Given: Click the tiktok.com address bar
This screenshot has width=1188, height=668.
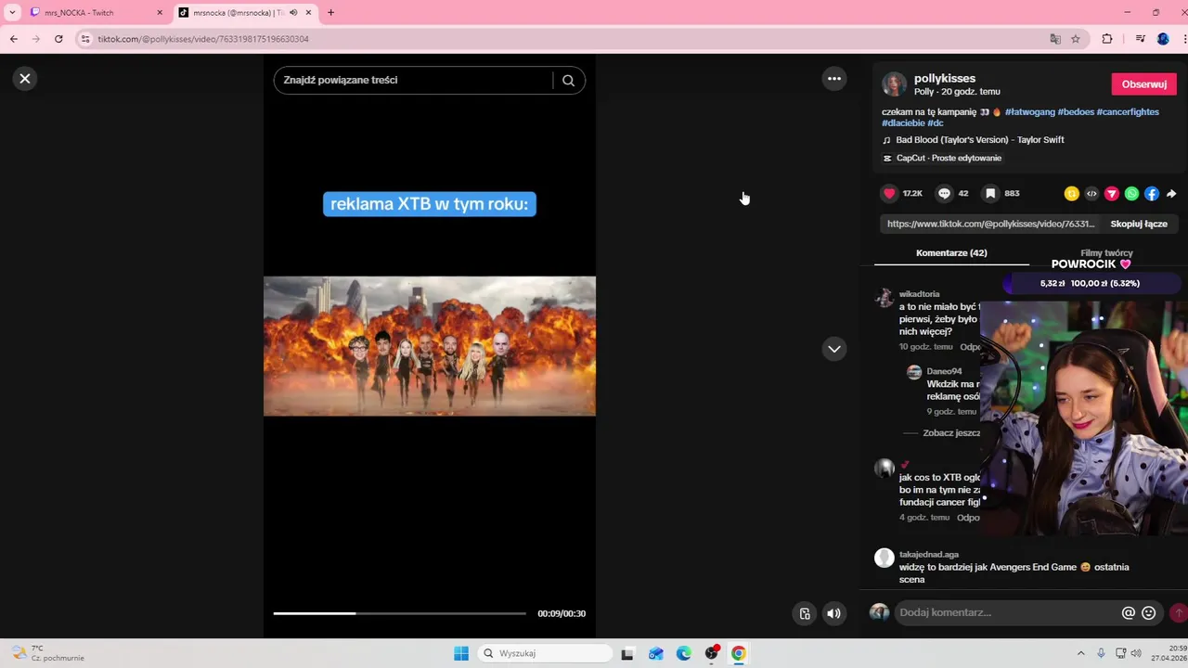Looking at the screenshot, I should (557, 39).
